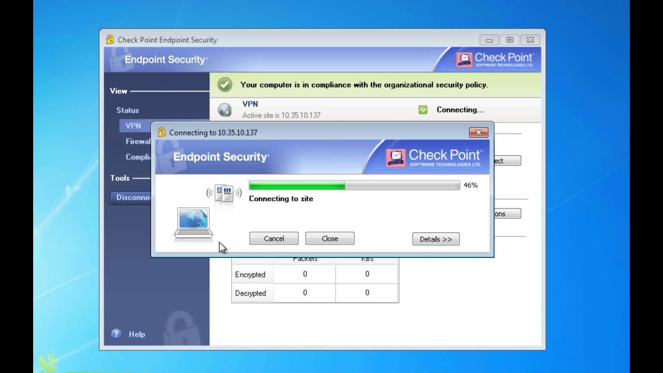Image resolution: width=663 pixels, height=373 pixels.
Task: Select the Status item in View sidebar
Action: coord(127,110)
